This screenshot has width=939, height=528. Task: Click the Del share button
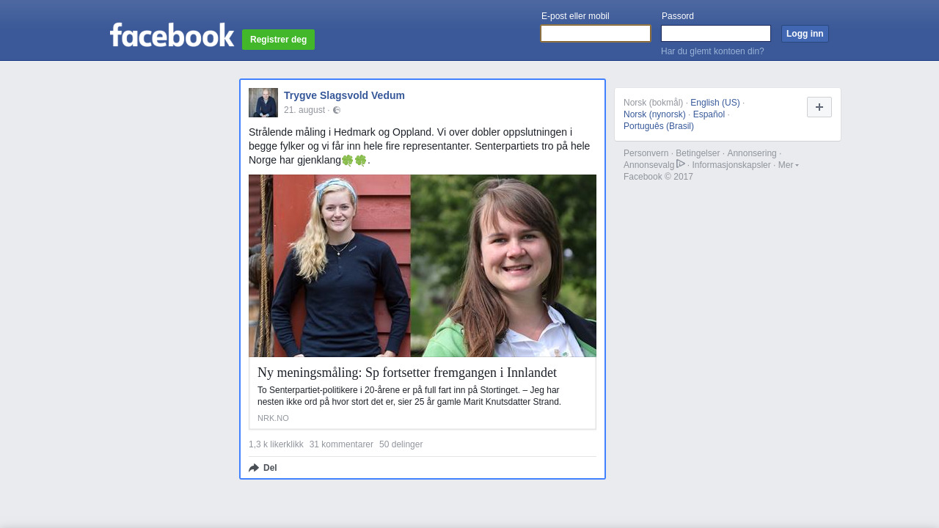(263, 468)
